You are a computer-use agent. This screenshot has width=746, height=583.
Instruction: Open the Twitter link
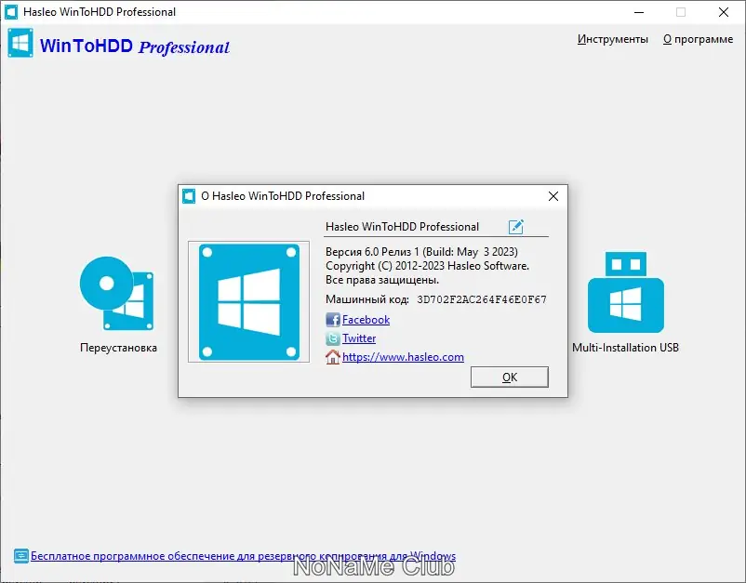pyautogui.click(x=359, y=338)
